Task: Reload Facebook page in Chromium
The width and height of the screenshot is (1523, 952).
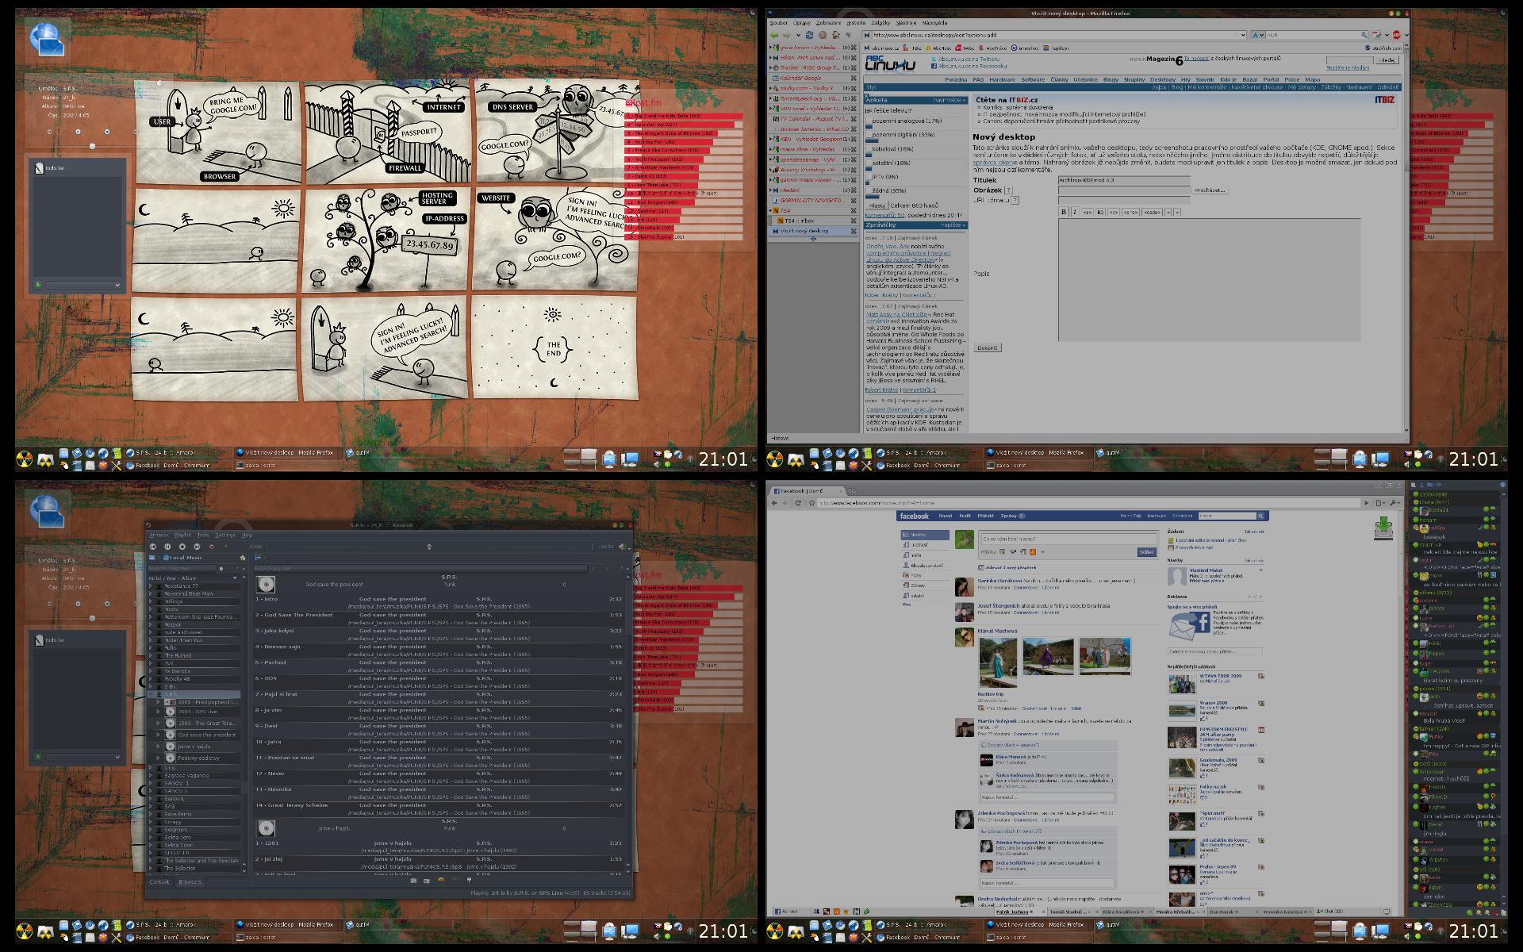Action: (x=798, y=503)
